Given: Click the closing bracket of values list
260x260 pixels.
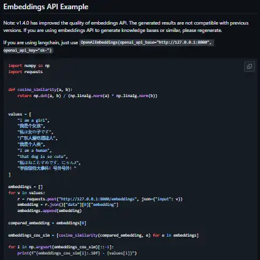Looking at the screenshot, I should 9,175.
